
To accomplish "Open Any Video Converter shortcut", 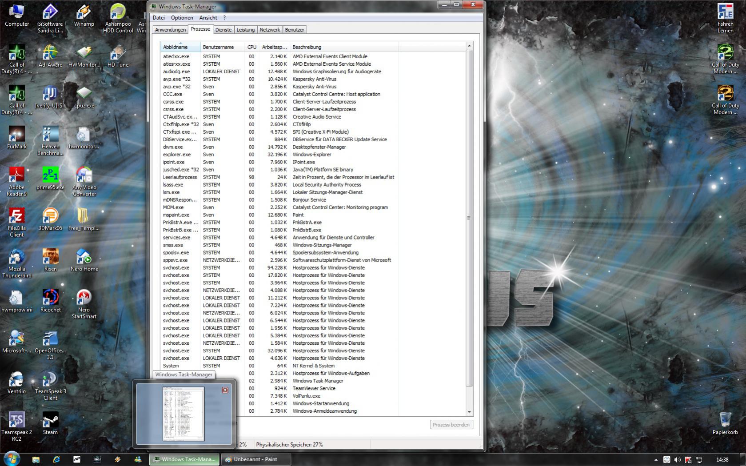I will coord(84,182).
